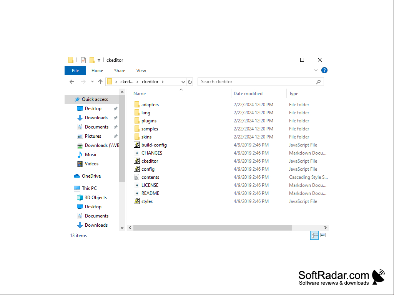
Task: Switch to the Share ribbon tab
Action: click(x=120, y=71)
